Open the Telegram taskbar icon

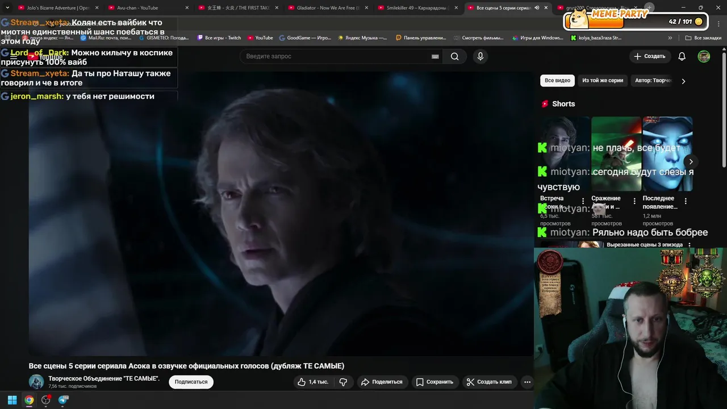pos(63,400)
